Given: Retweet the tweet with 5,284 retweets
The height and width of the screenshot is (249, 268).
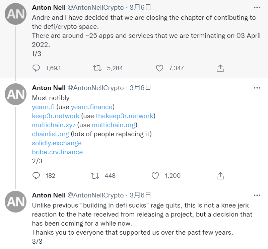Looking at the screenshot, I should tap(97, 68).
